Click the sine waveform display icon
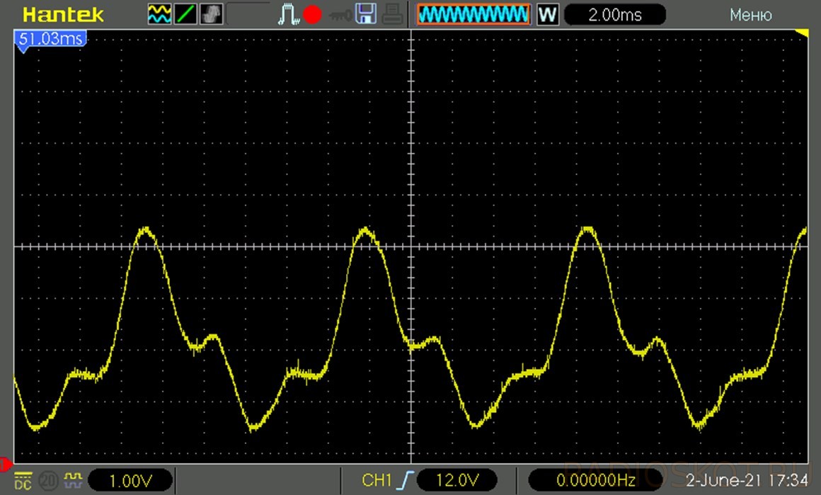The height and width of the screenshot is (495, 821). [159, 14]
